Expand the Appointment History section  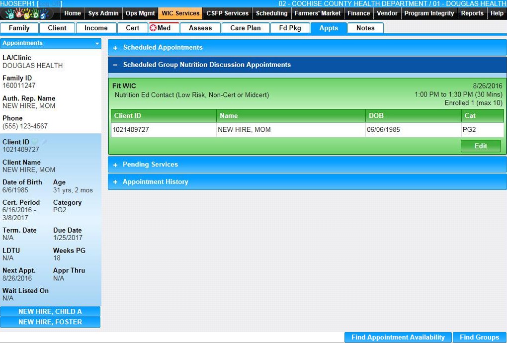tap(115, 182)
